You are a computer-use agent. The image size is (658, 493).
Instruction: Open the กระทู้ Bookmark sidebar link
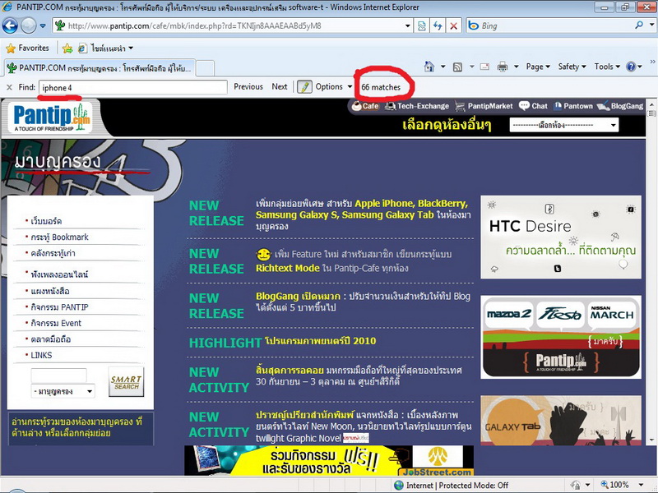(59, 237)
